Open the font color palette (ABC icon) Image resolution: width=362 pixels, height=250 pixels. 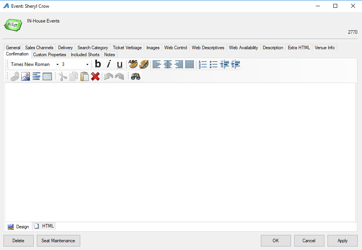(133, 64)
